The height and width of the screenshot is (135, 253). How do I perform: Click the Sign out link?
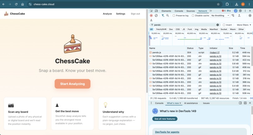tap(135, 14)
